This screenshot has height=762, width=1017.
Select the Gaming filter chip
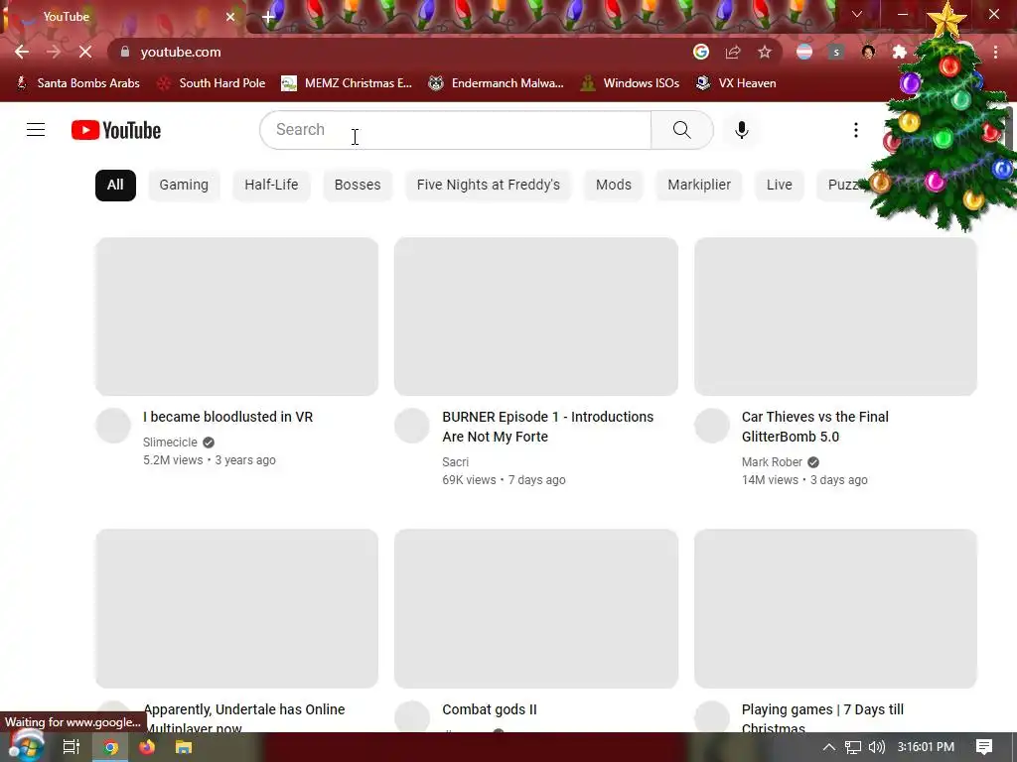(x=184, y=186)
